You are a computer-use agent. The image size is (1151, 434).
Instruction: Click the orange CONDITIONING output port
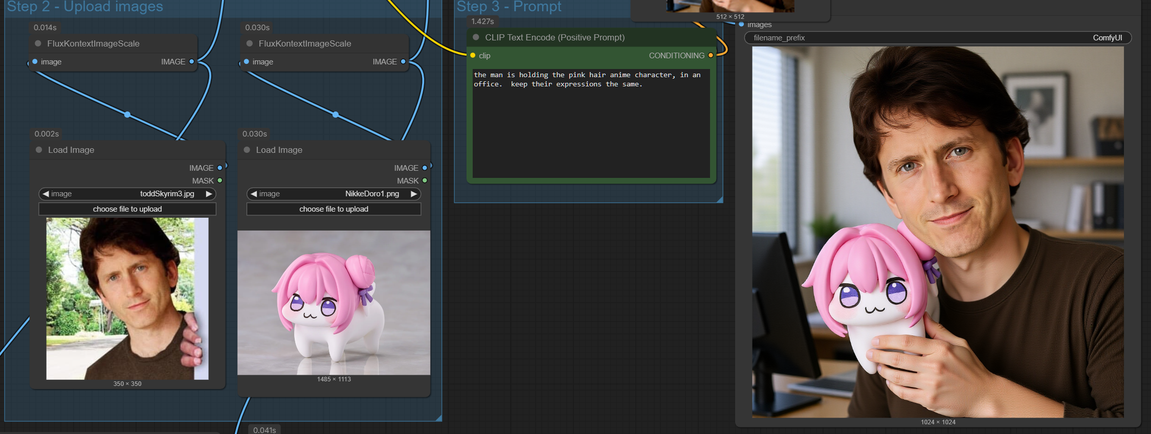pyautogui.click(x=711, y=55)
